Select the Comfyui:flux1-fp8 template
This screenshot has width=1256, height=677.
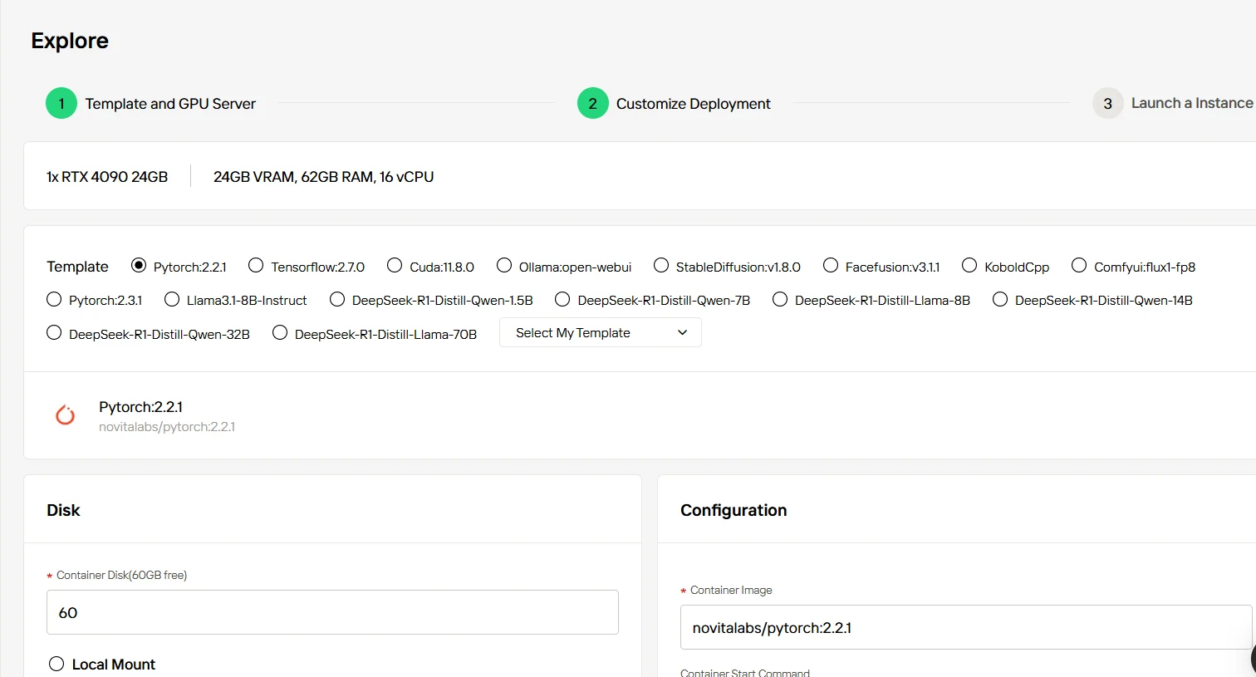tap(1079, 266)
